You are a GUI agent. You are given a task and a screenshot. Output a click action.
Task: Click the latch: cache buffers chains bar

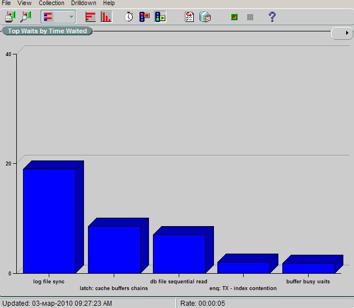[114, 249]
